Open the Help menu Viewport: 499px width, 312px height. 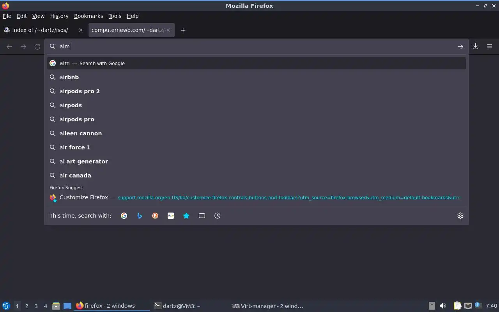[x=133, y=16]
